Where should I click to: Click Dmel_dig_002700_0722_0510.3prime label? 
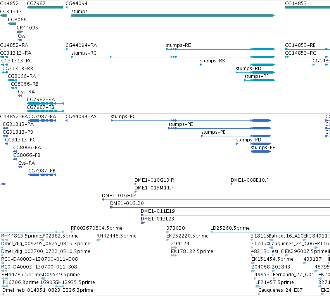[46, 251]
